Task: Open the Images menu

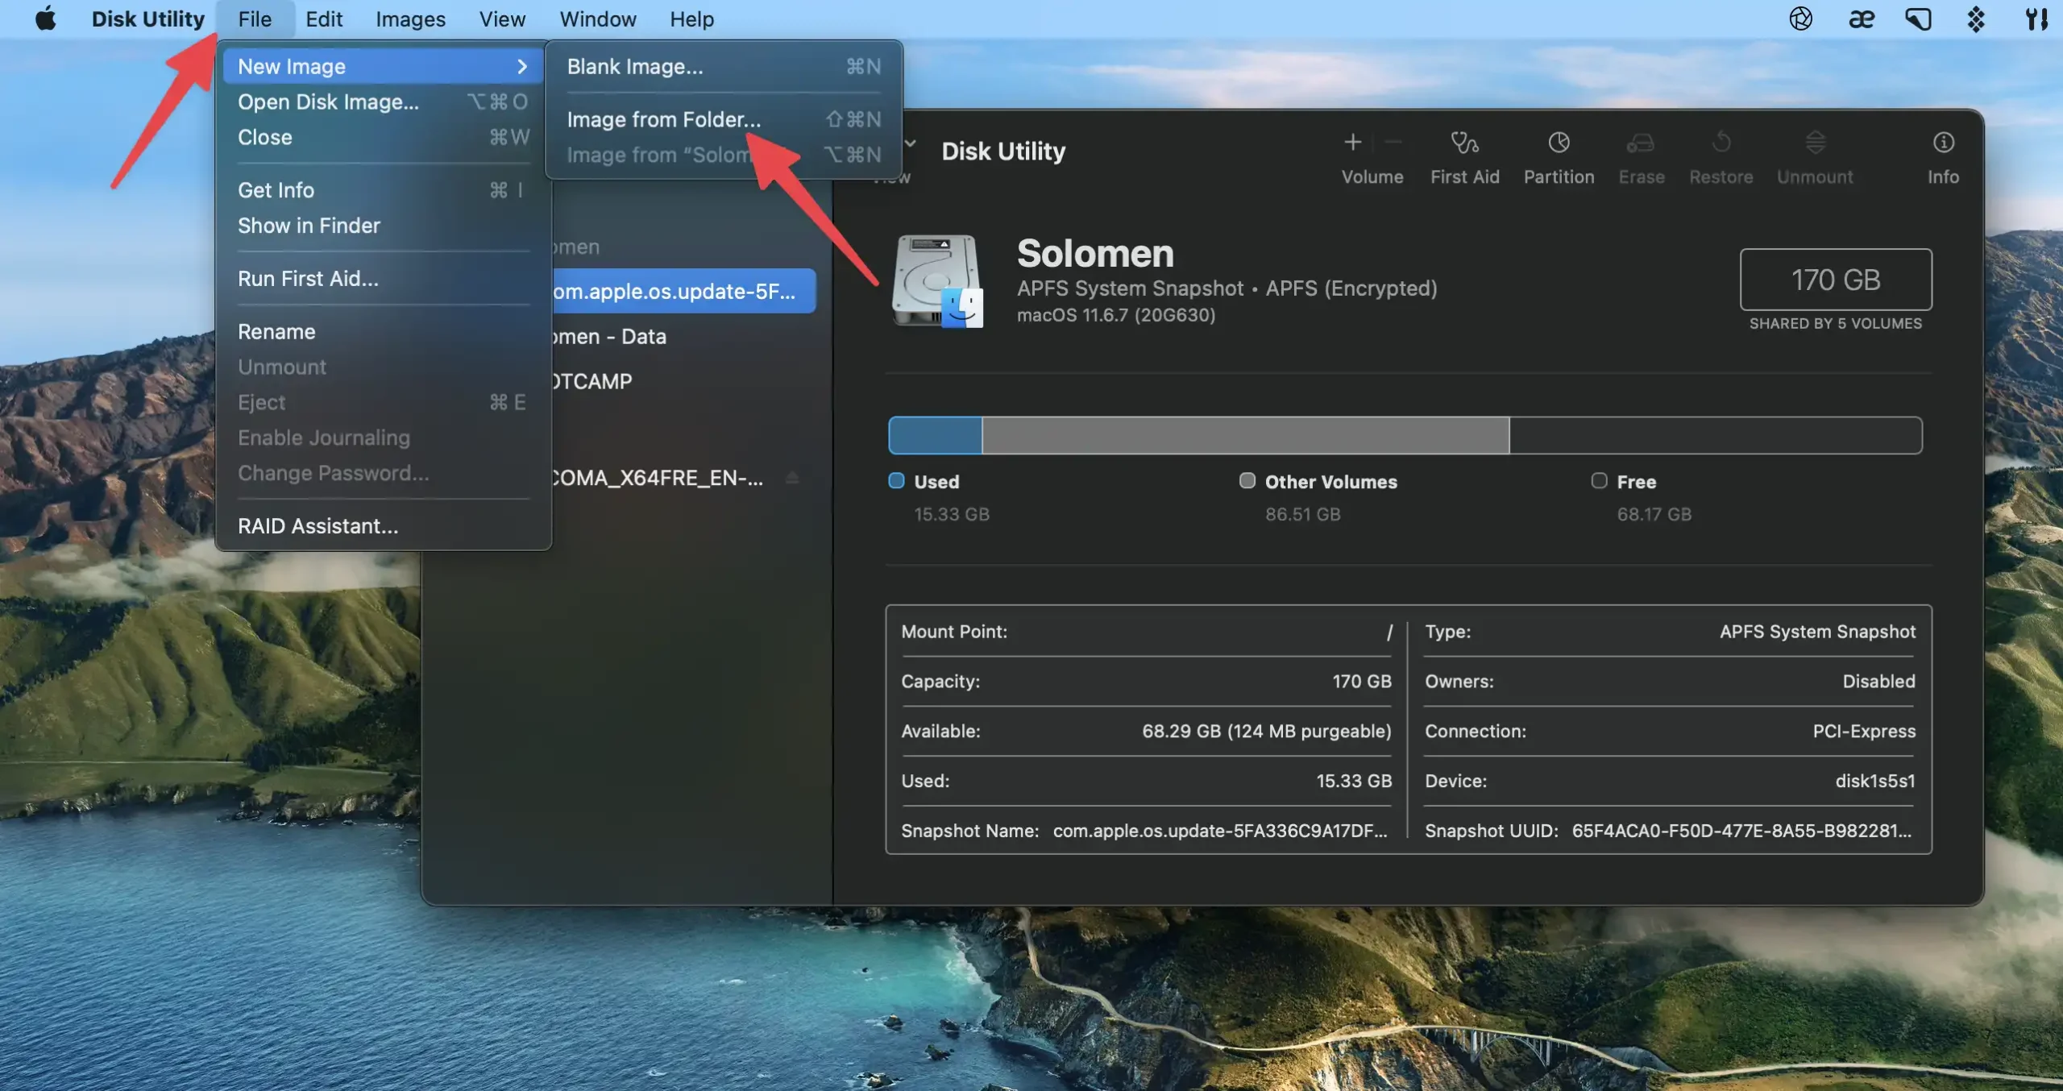Action: [410, 19]
